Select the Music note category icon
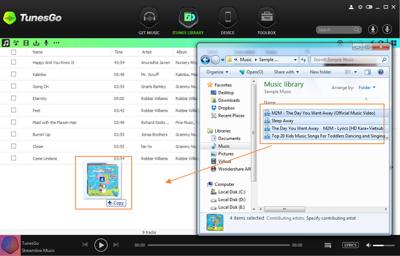Image resolution: width=400 pixels, height=256 pixels. [x=6, y=42]
